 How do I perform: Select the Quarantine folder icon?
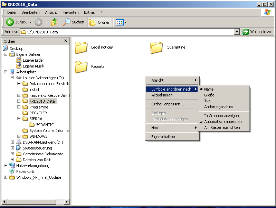point(156,48)
